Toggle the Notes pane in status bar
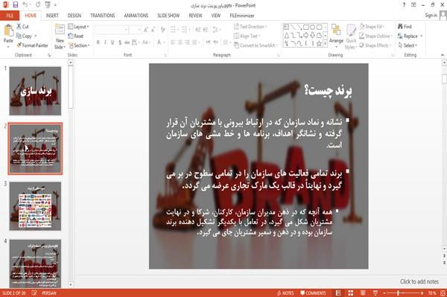Screen dimensions: 447x297 pyautogui.click(x=285, y=293)
